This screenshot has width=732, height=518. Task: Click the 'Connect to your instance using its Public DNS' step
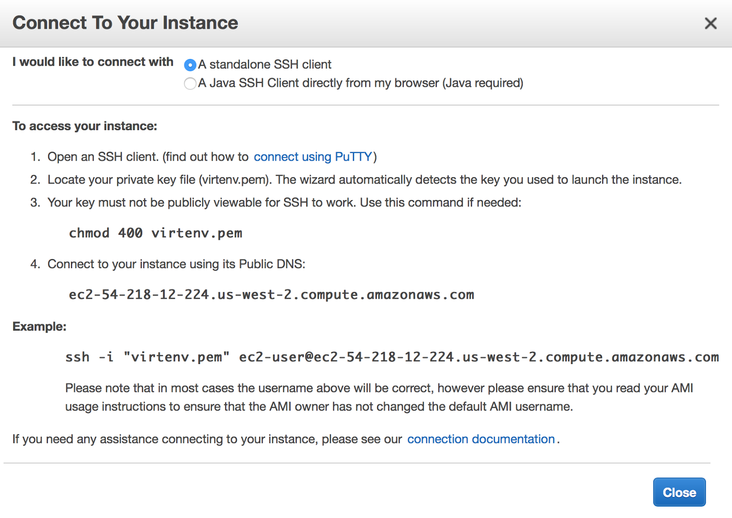176,264
